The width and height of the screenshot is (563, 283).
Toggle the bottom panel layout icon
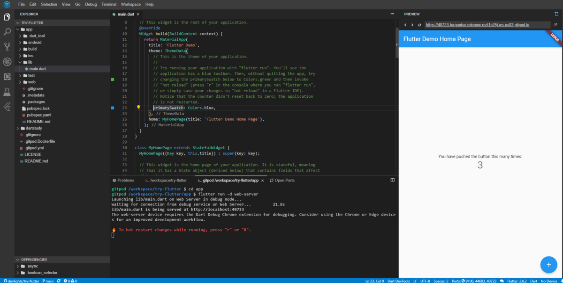393,180
